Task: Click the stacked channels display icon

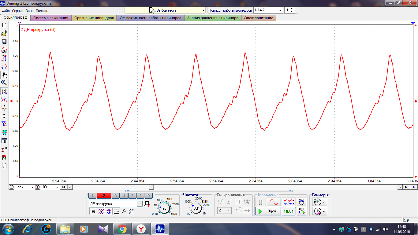Action: 4,91
